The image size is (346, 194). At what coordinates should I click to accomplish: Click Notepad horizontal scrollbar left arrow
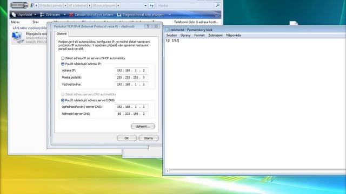pyautogui.click(x=167, y=171)
